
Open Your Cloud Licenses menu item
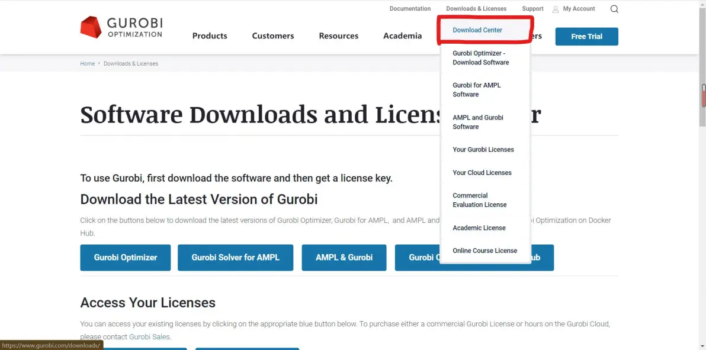[x=485, y=173]
